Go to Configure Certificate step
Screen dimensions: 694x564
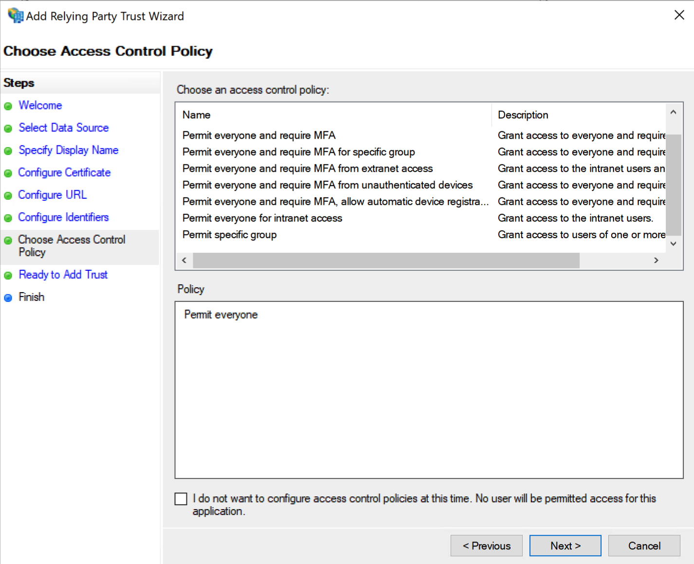64,173
